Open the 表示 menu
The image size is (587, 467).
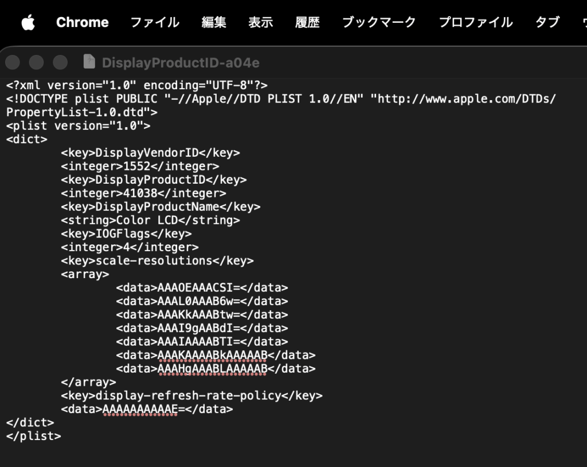(261, 22)
